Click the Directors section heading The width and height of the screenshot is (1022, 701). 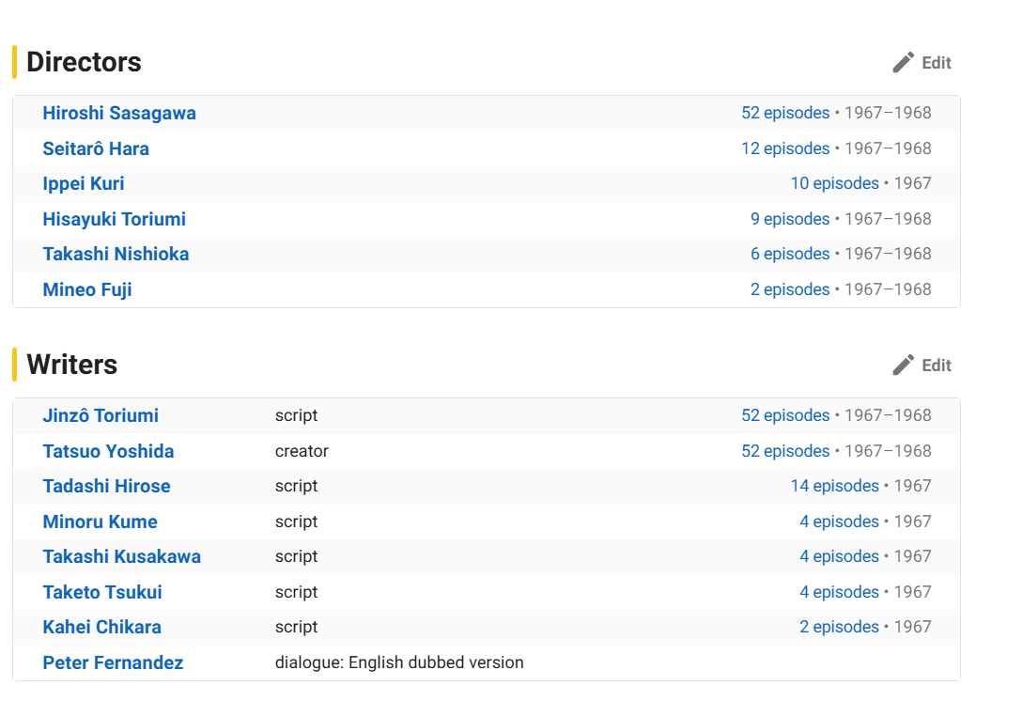coord(85,62)
